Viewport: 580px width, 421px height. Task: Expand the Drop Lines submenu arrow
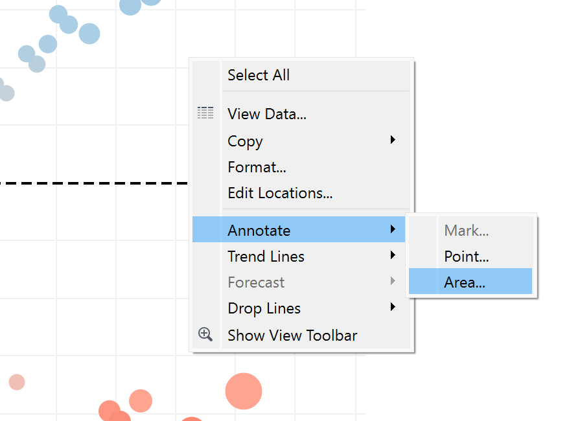click(x=393, y=308)
